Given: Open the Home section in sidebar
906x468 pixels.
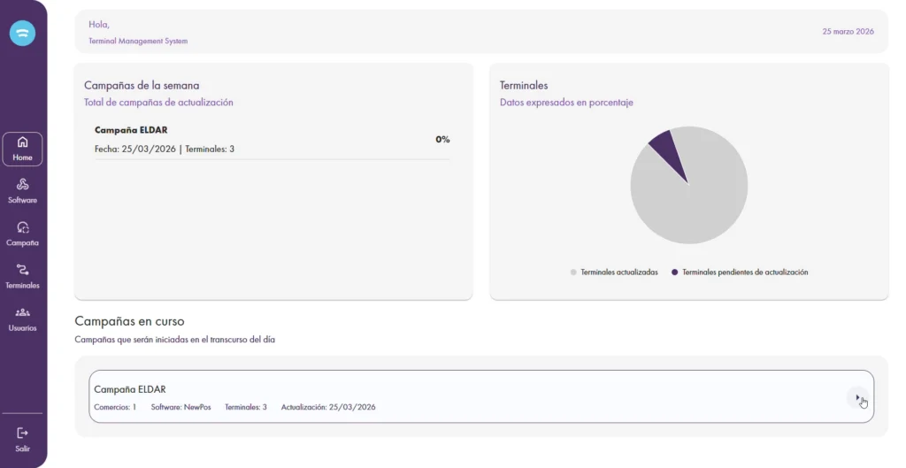Looking at the screenshot, I should point(22,149).
